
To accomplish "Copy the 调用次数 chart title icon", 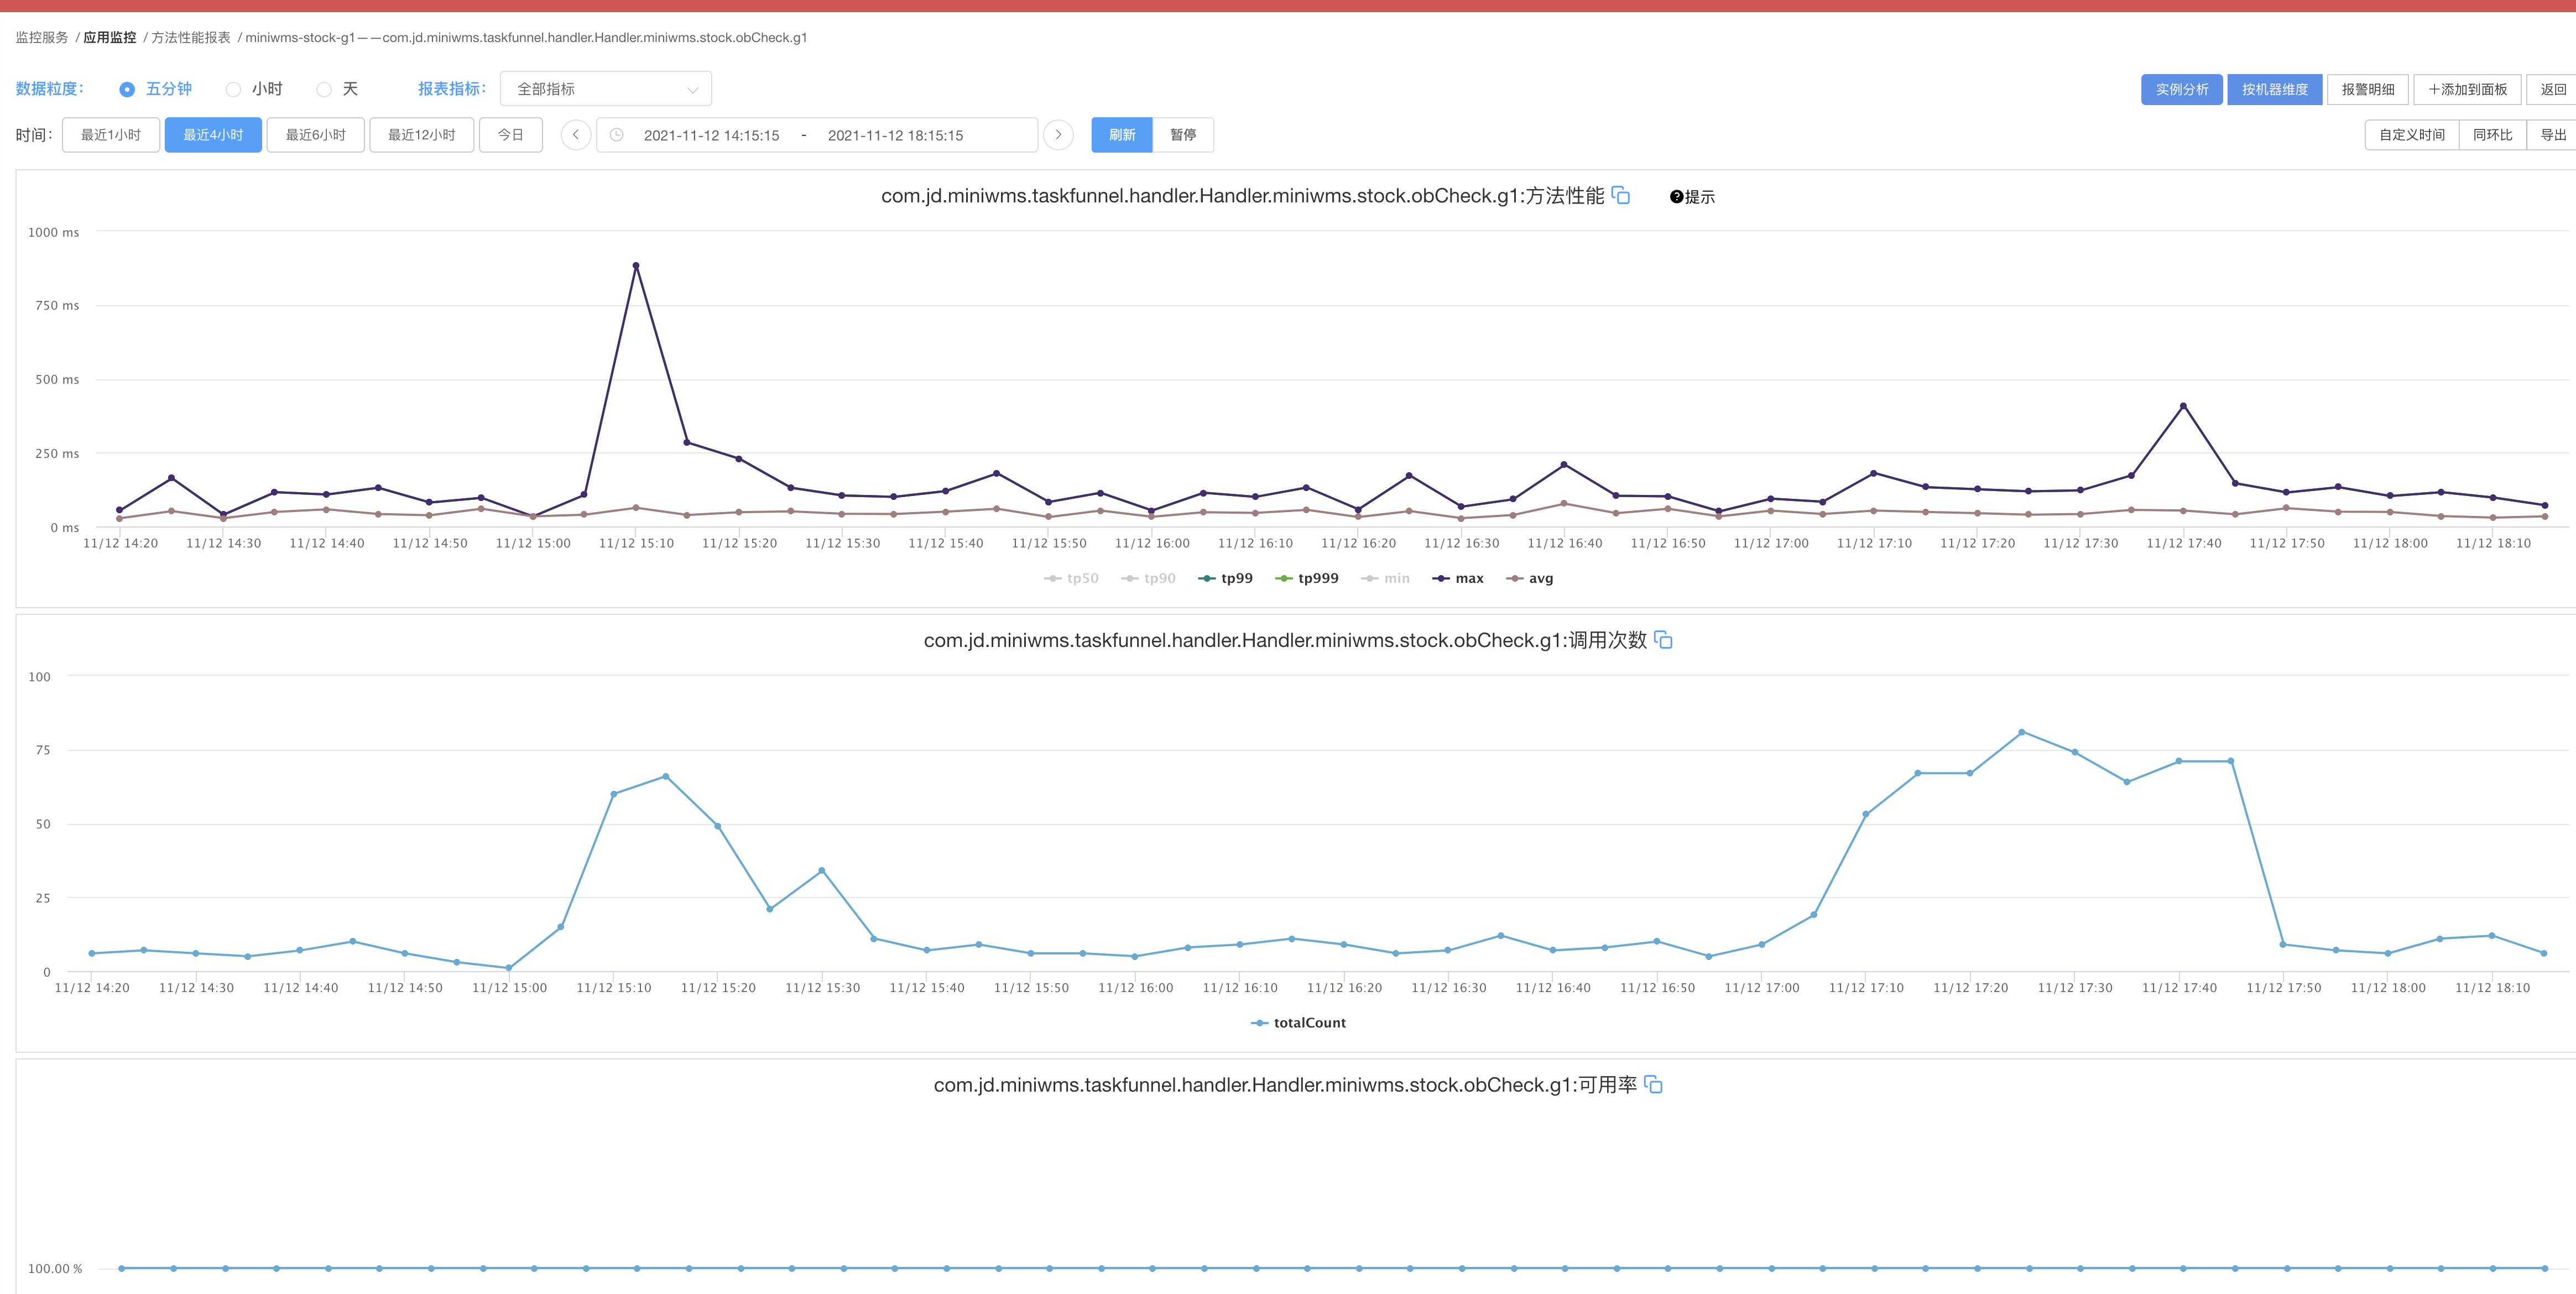I will 1663,640.
